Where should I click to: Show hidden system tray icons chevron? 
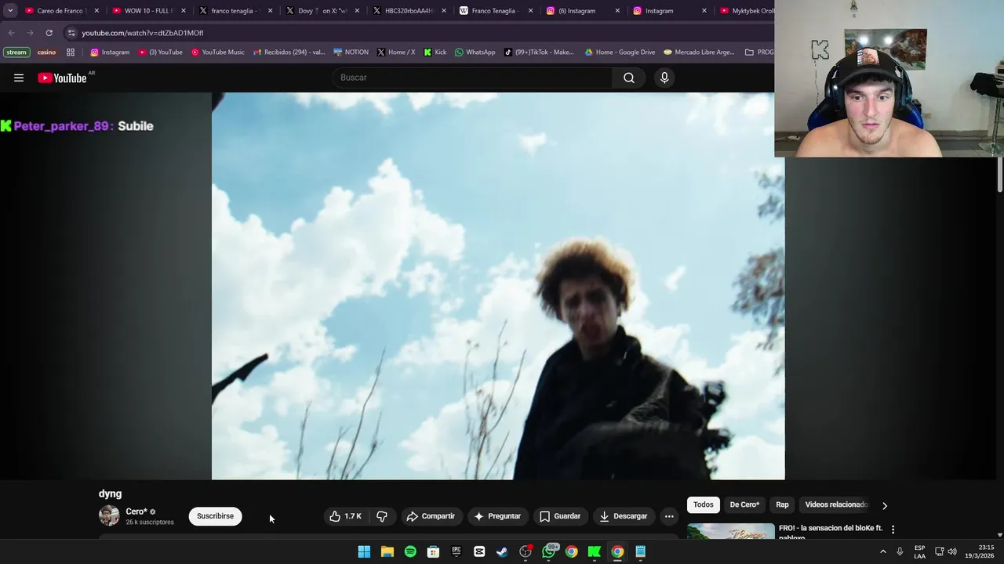coord(882,551)
